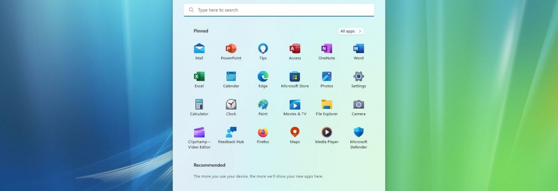Image resolution: width=558 pixels, height=191 pixels.
Task: Launch Firefox browser
Action: pos(263,135)
